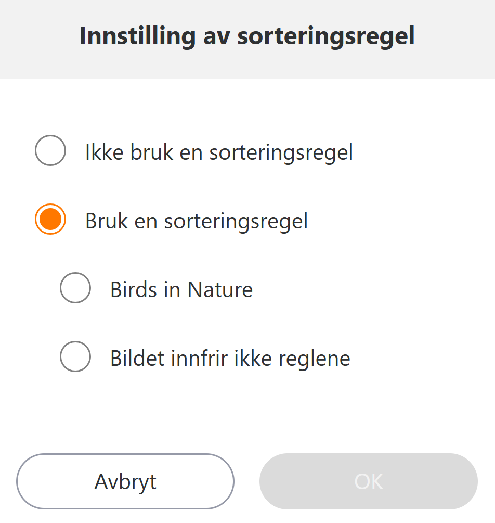
Task: Select the "Bildet innfrir ikke reglene" radio button
Action: 75,356
